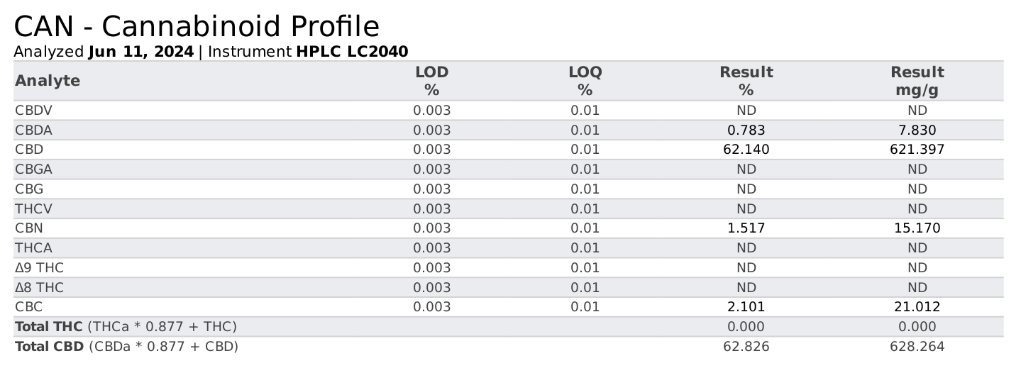Click the THCV analyte row label
The height and width of the screenshot is (368, 1021).
click(33, 208)
